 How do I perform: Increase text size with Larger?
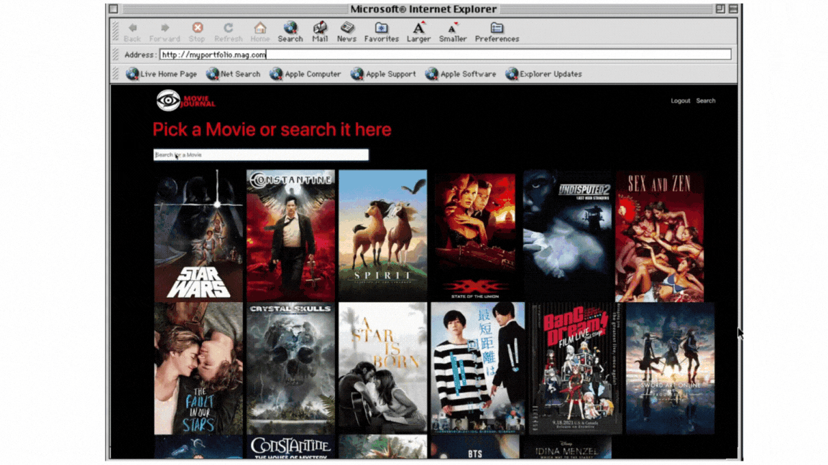pyautogui.click(x=419, y=32)
